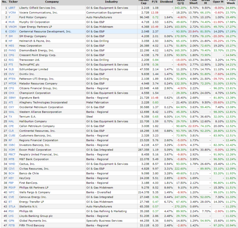Sort by the Gross M column header
The width and height of the screenshot is (238, 228).
(x=206, y=2)
